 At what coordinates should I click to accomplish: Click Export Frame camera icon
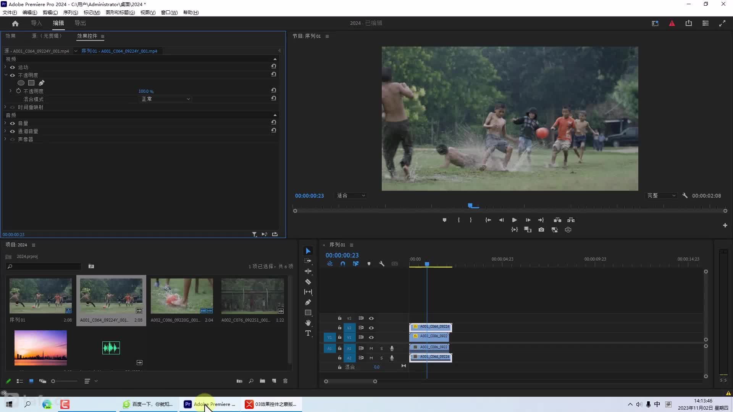coord(541,230)
